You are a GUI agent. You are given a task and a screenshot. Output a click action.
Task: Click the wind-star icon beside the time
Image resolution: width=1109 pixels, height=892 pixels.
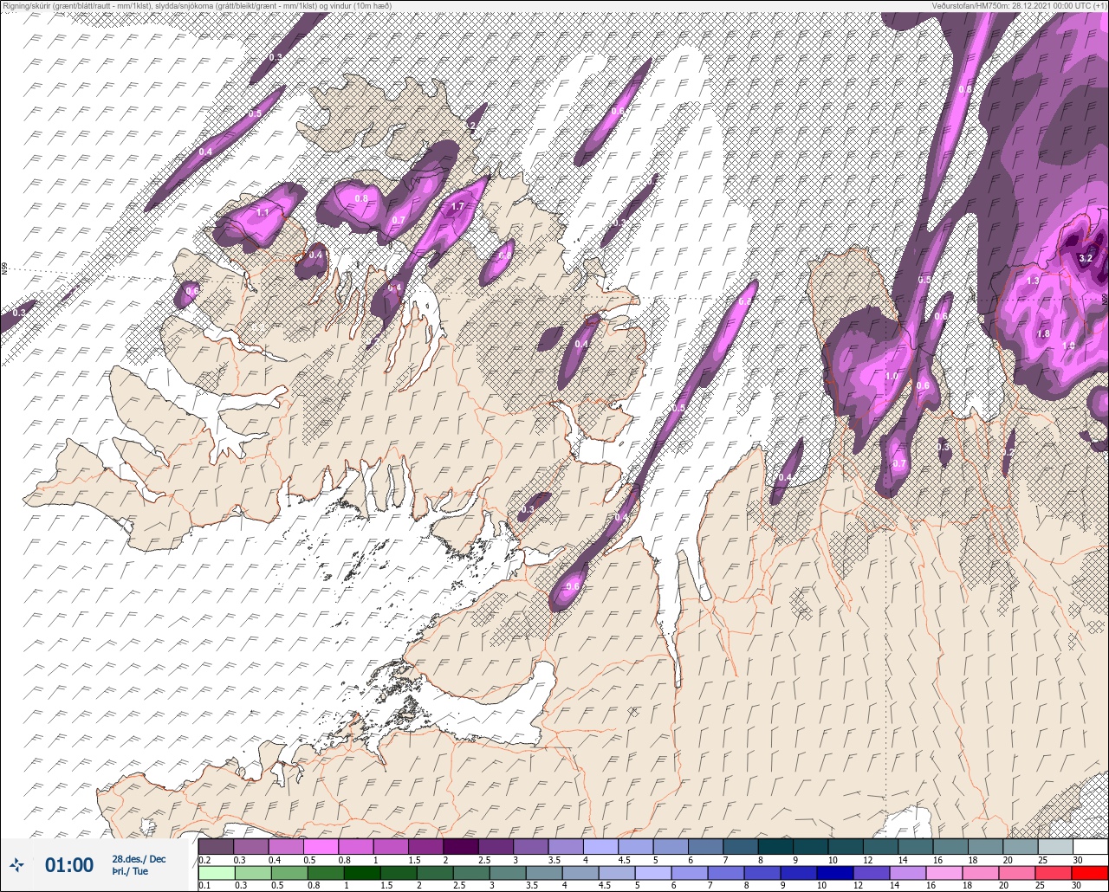(x=17, y=864)
